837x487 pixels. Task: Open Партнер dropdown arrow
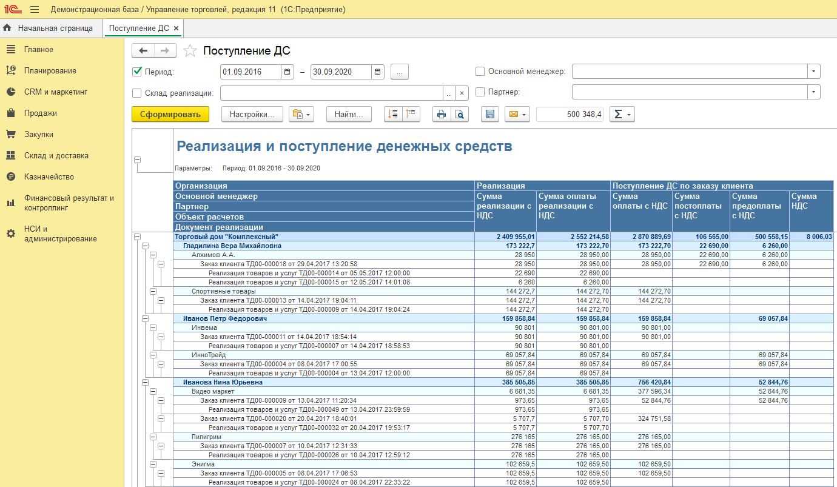(813, 92)
